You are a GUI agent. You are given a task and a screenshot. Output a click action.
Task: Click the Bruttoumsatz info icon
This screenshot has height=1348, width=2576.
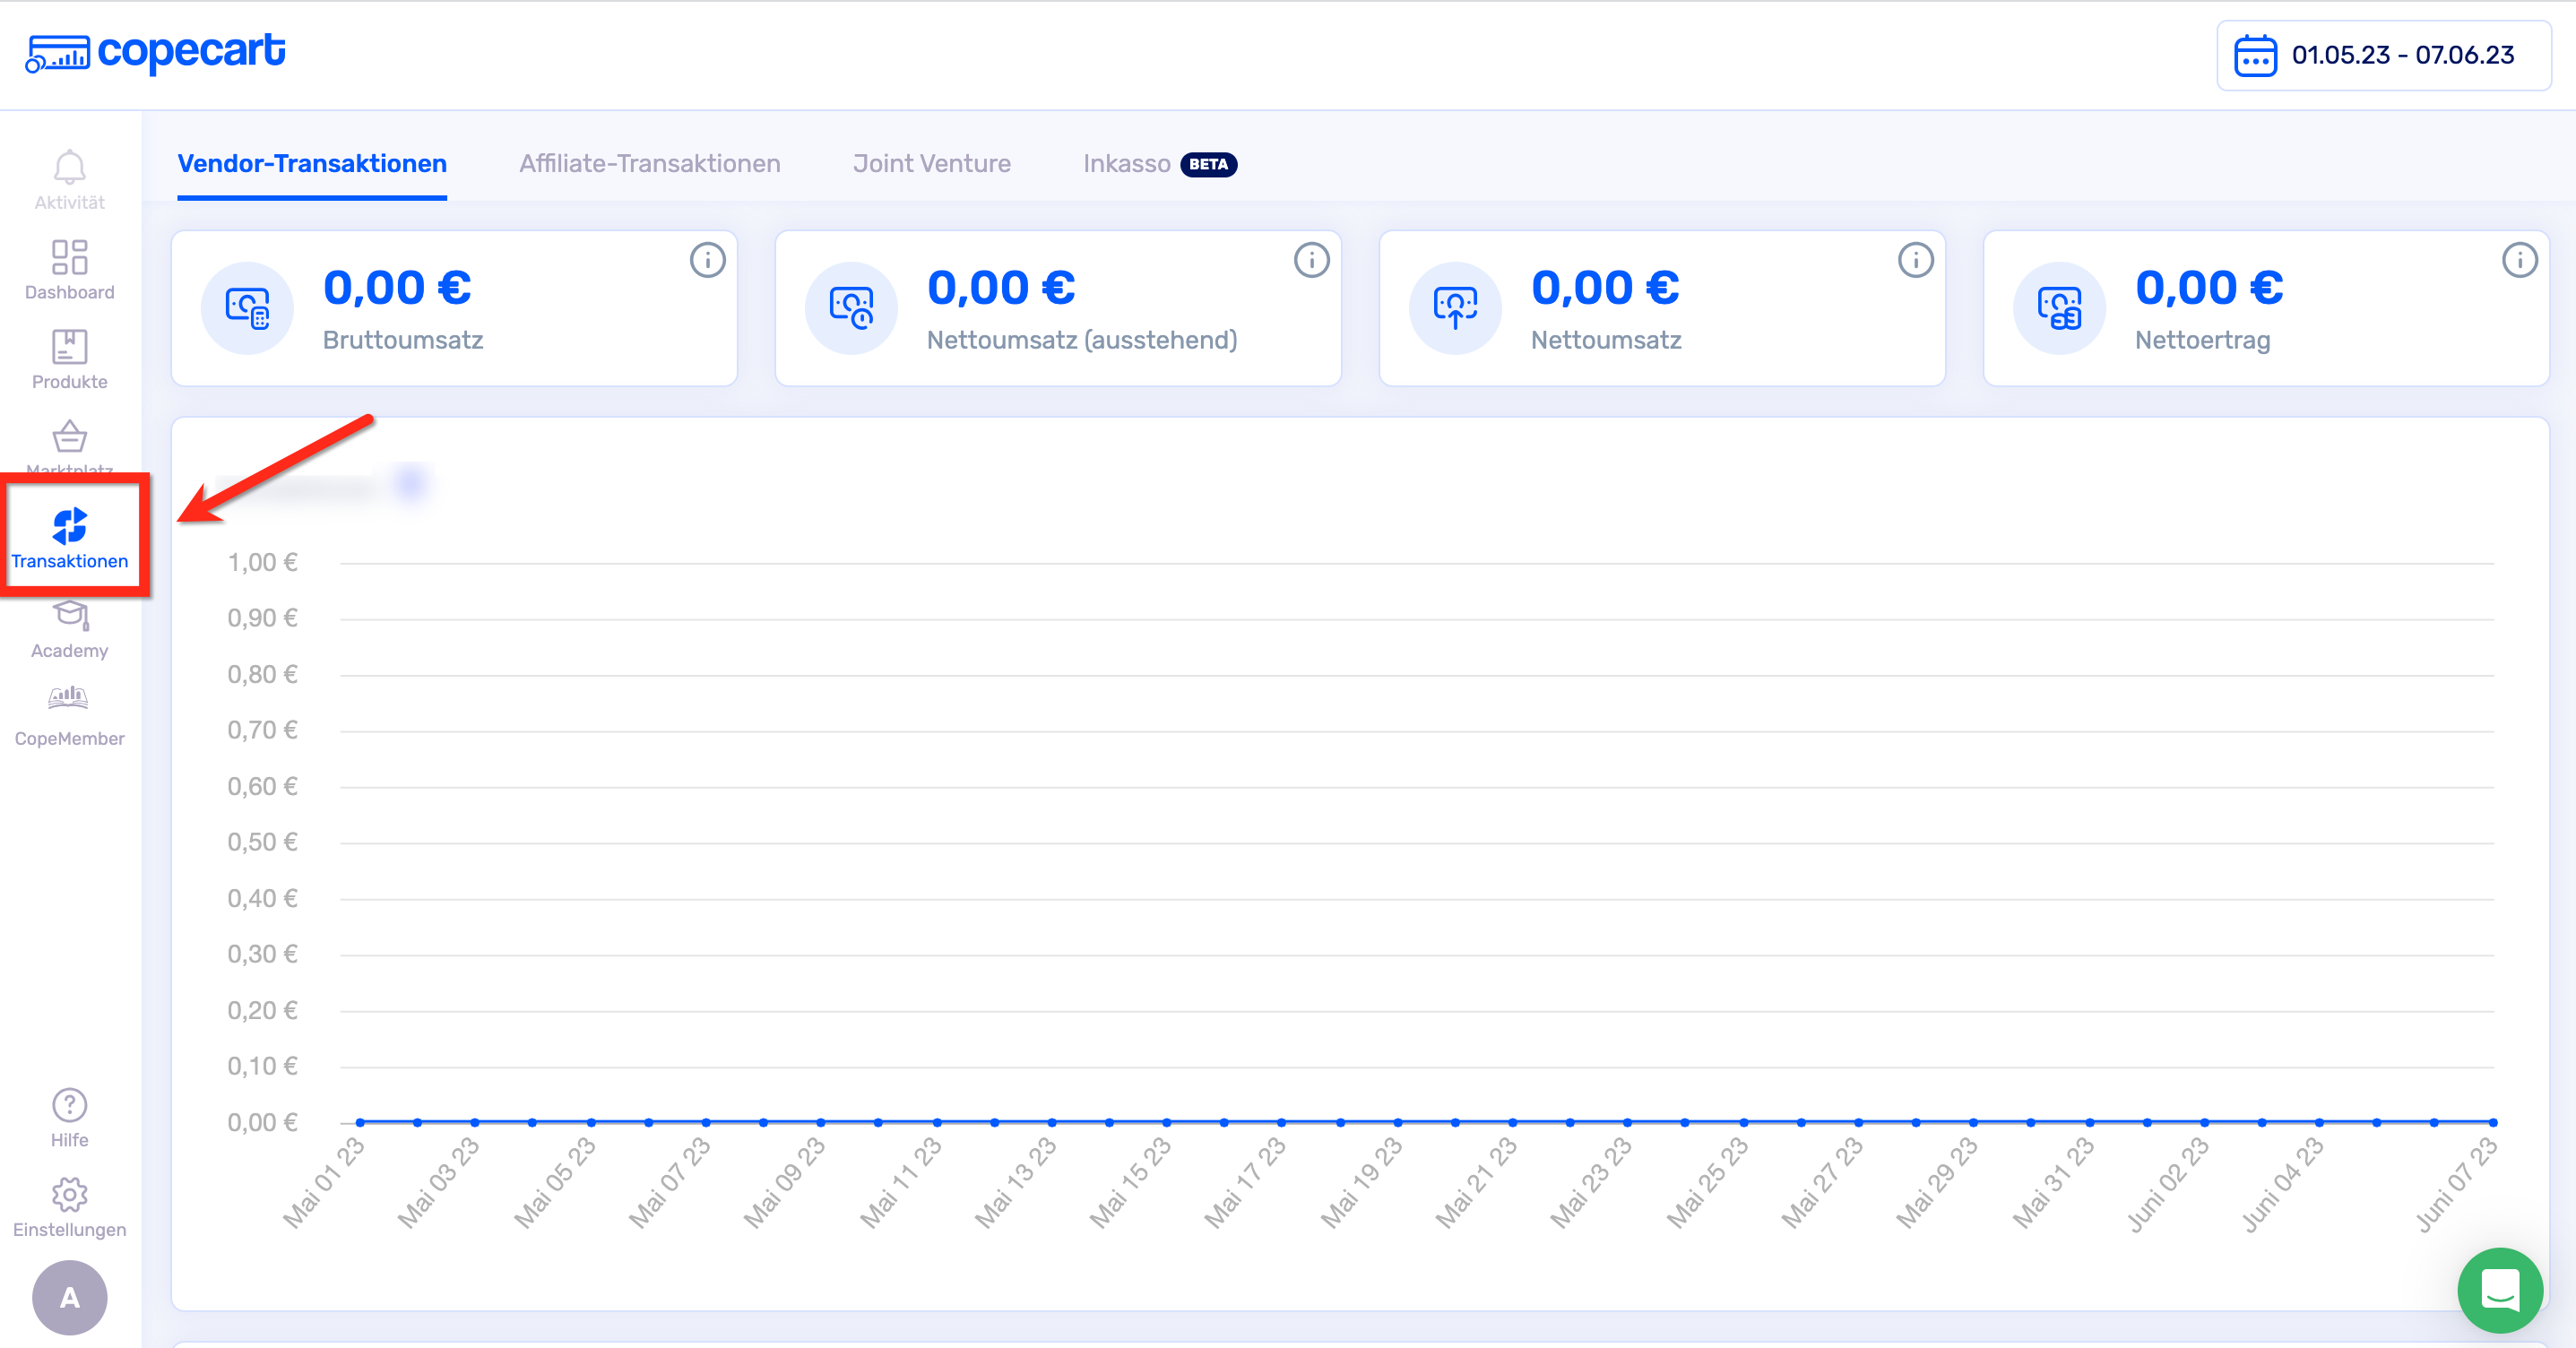point(707,260)
